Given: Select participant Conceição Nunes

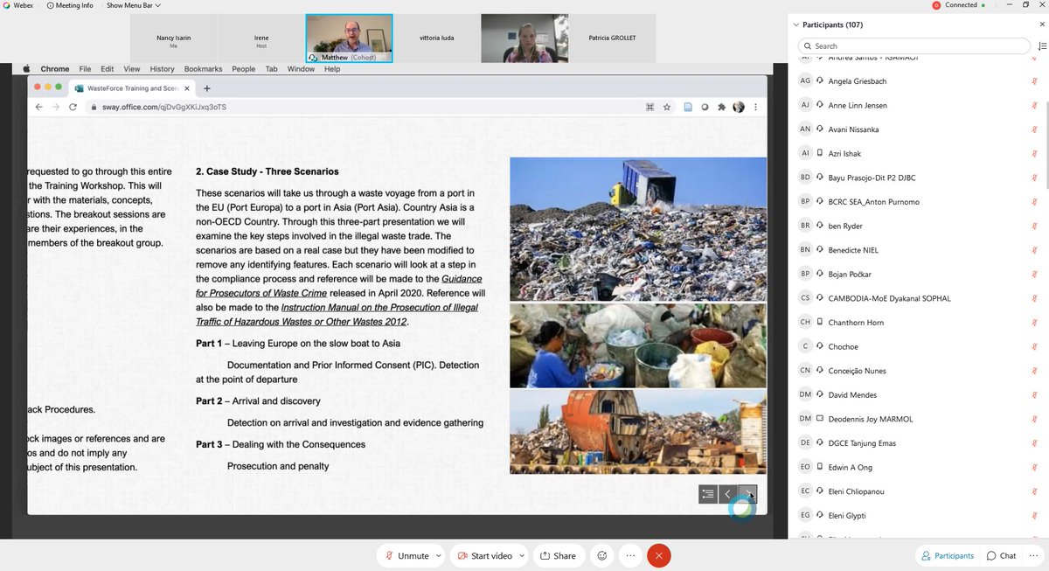Looking at the screenshot, I should point(918,371).
